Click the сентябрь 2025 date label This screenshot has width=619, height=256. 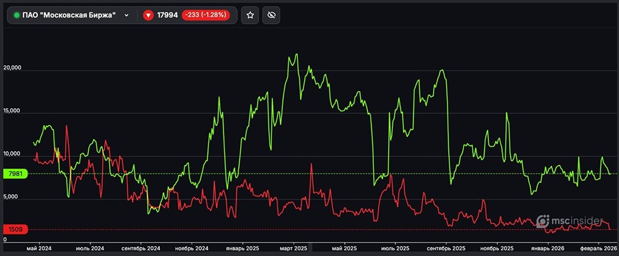446,249
